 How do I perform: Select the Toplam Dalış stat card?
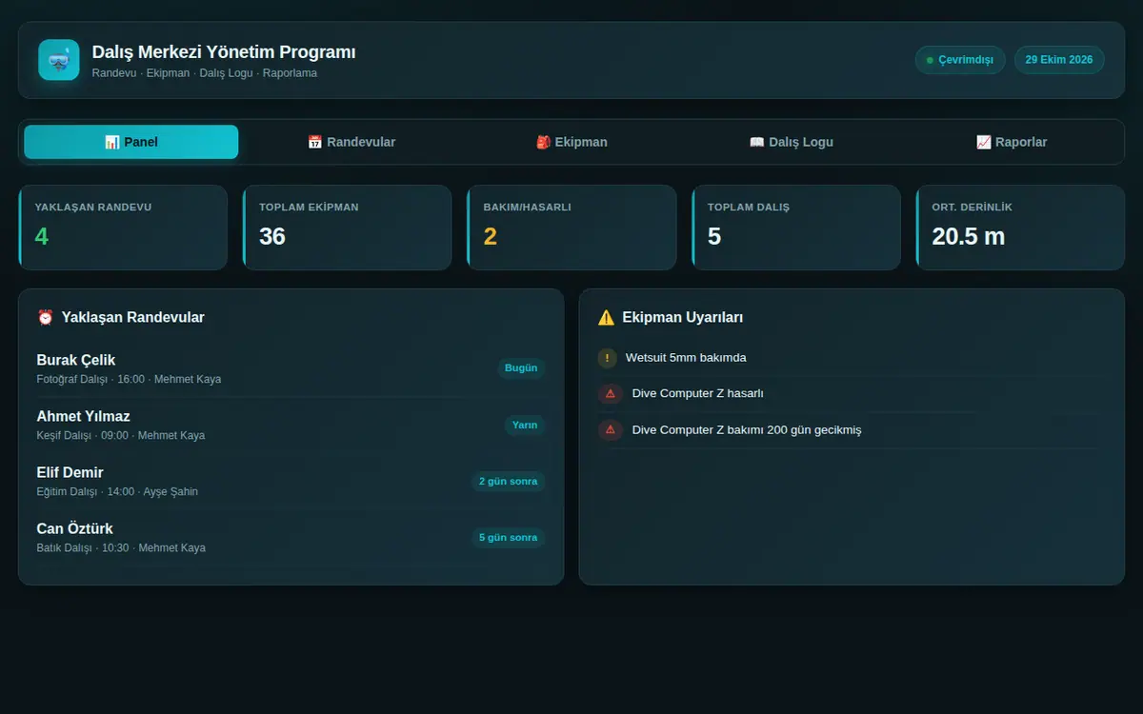(x=795, y=228)
